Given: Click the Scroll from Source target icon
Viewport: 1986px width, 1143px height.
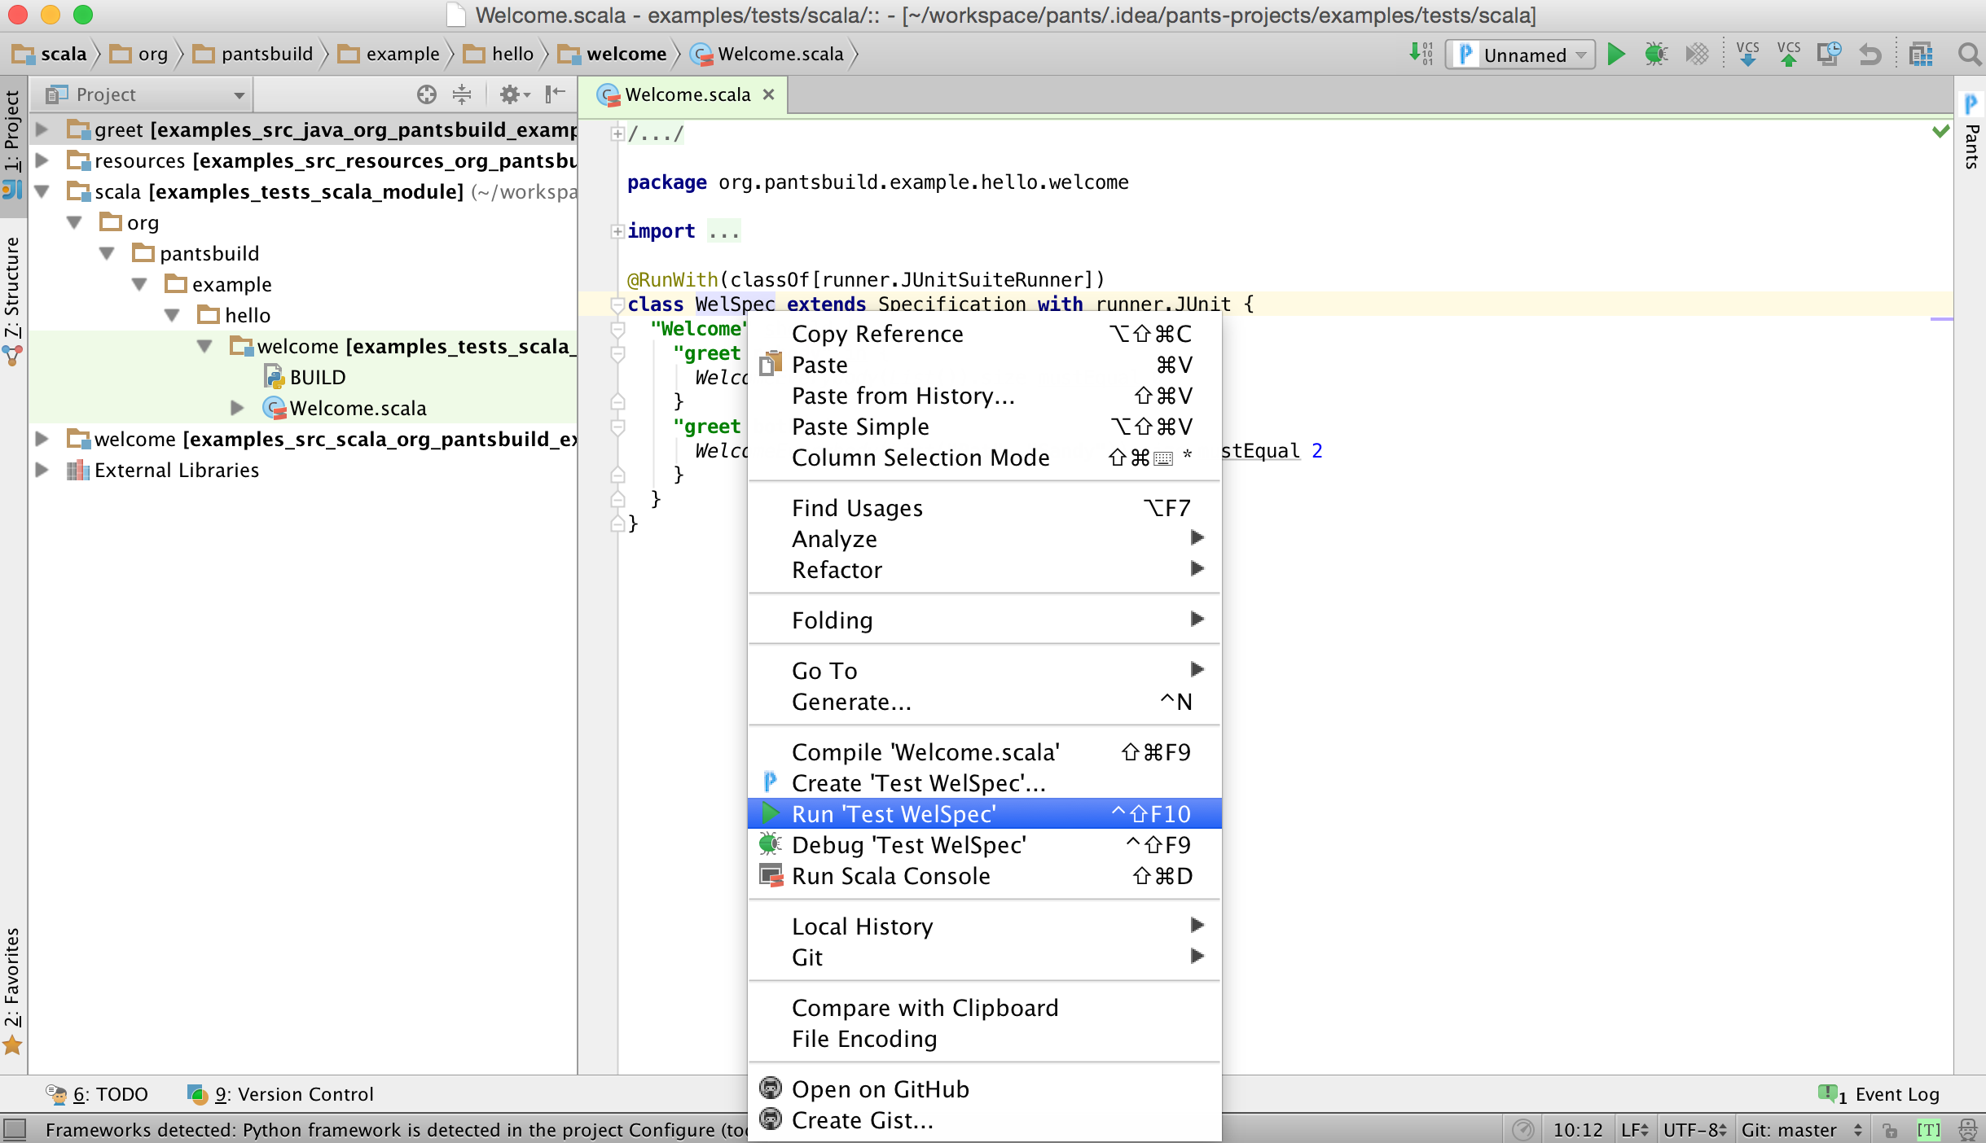Looking at the screenshot, I should click(426, 94).
